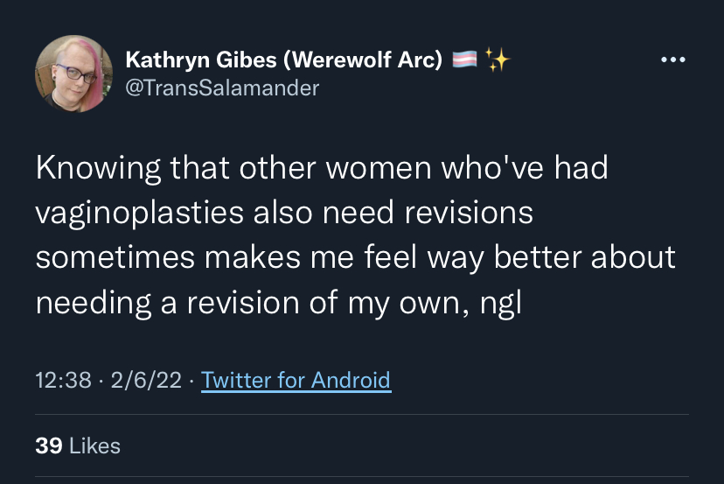Click the 2/6/22 date
The width and height of the screenshot is (724, 484).
(x=146, y=380)
